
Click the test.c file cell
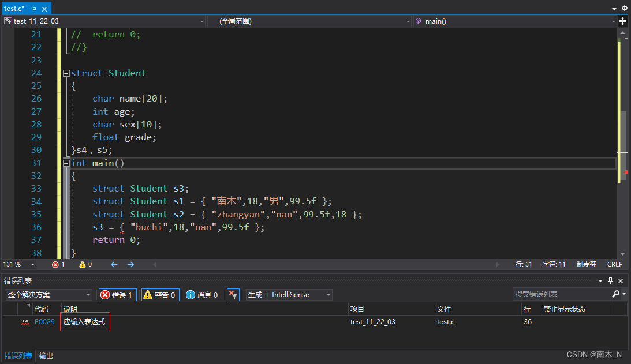tap(446, 322)
